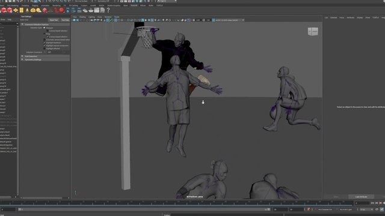The height and width of the screenshot is (216, 385).
Task: Click the yellow cone shelf icon
Action: tap(27, 10)
